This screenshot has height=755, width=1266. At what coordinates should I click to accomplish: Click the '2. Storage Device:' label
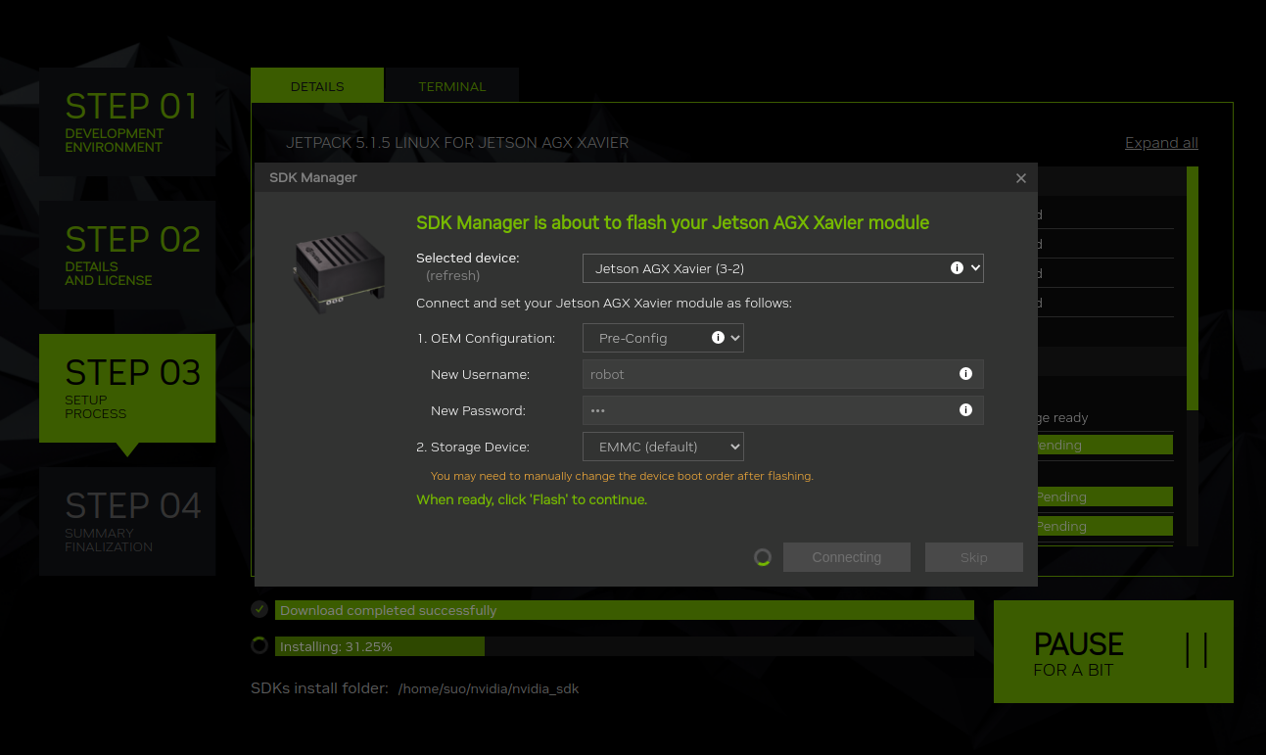[473, 447]
